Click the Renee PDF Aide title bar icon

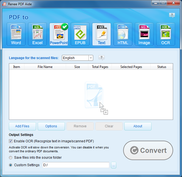(x=4, y=4)
